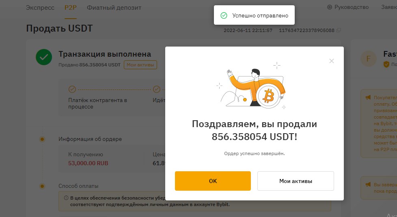The width and height of the screenshot is (397, 217).
Task: Click the green checkmark in success toast
Action: [224, 15]
